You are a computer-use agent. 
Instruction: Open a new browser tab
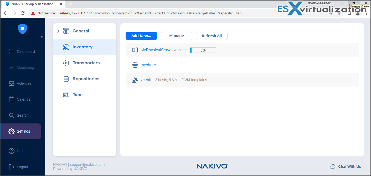(x=71, y=4)
